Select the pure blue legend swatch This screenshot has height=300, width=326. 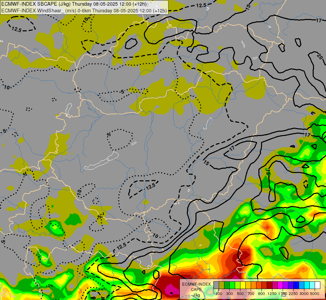click(x=296, y=285)
